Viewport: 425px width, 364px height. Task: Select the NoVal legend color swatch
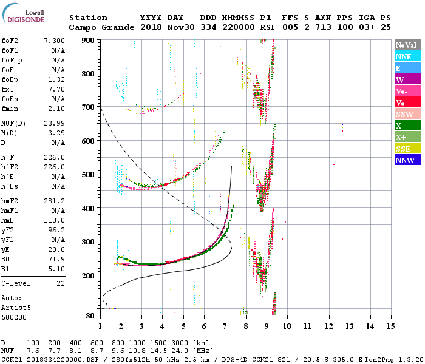click(408, 45)
